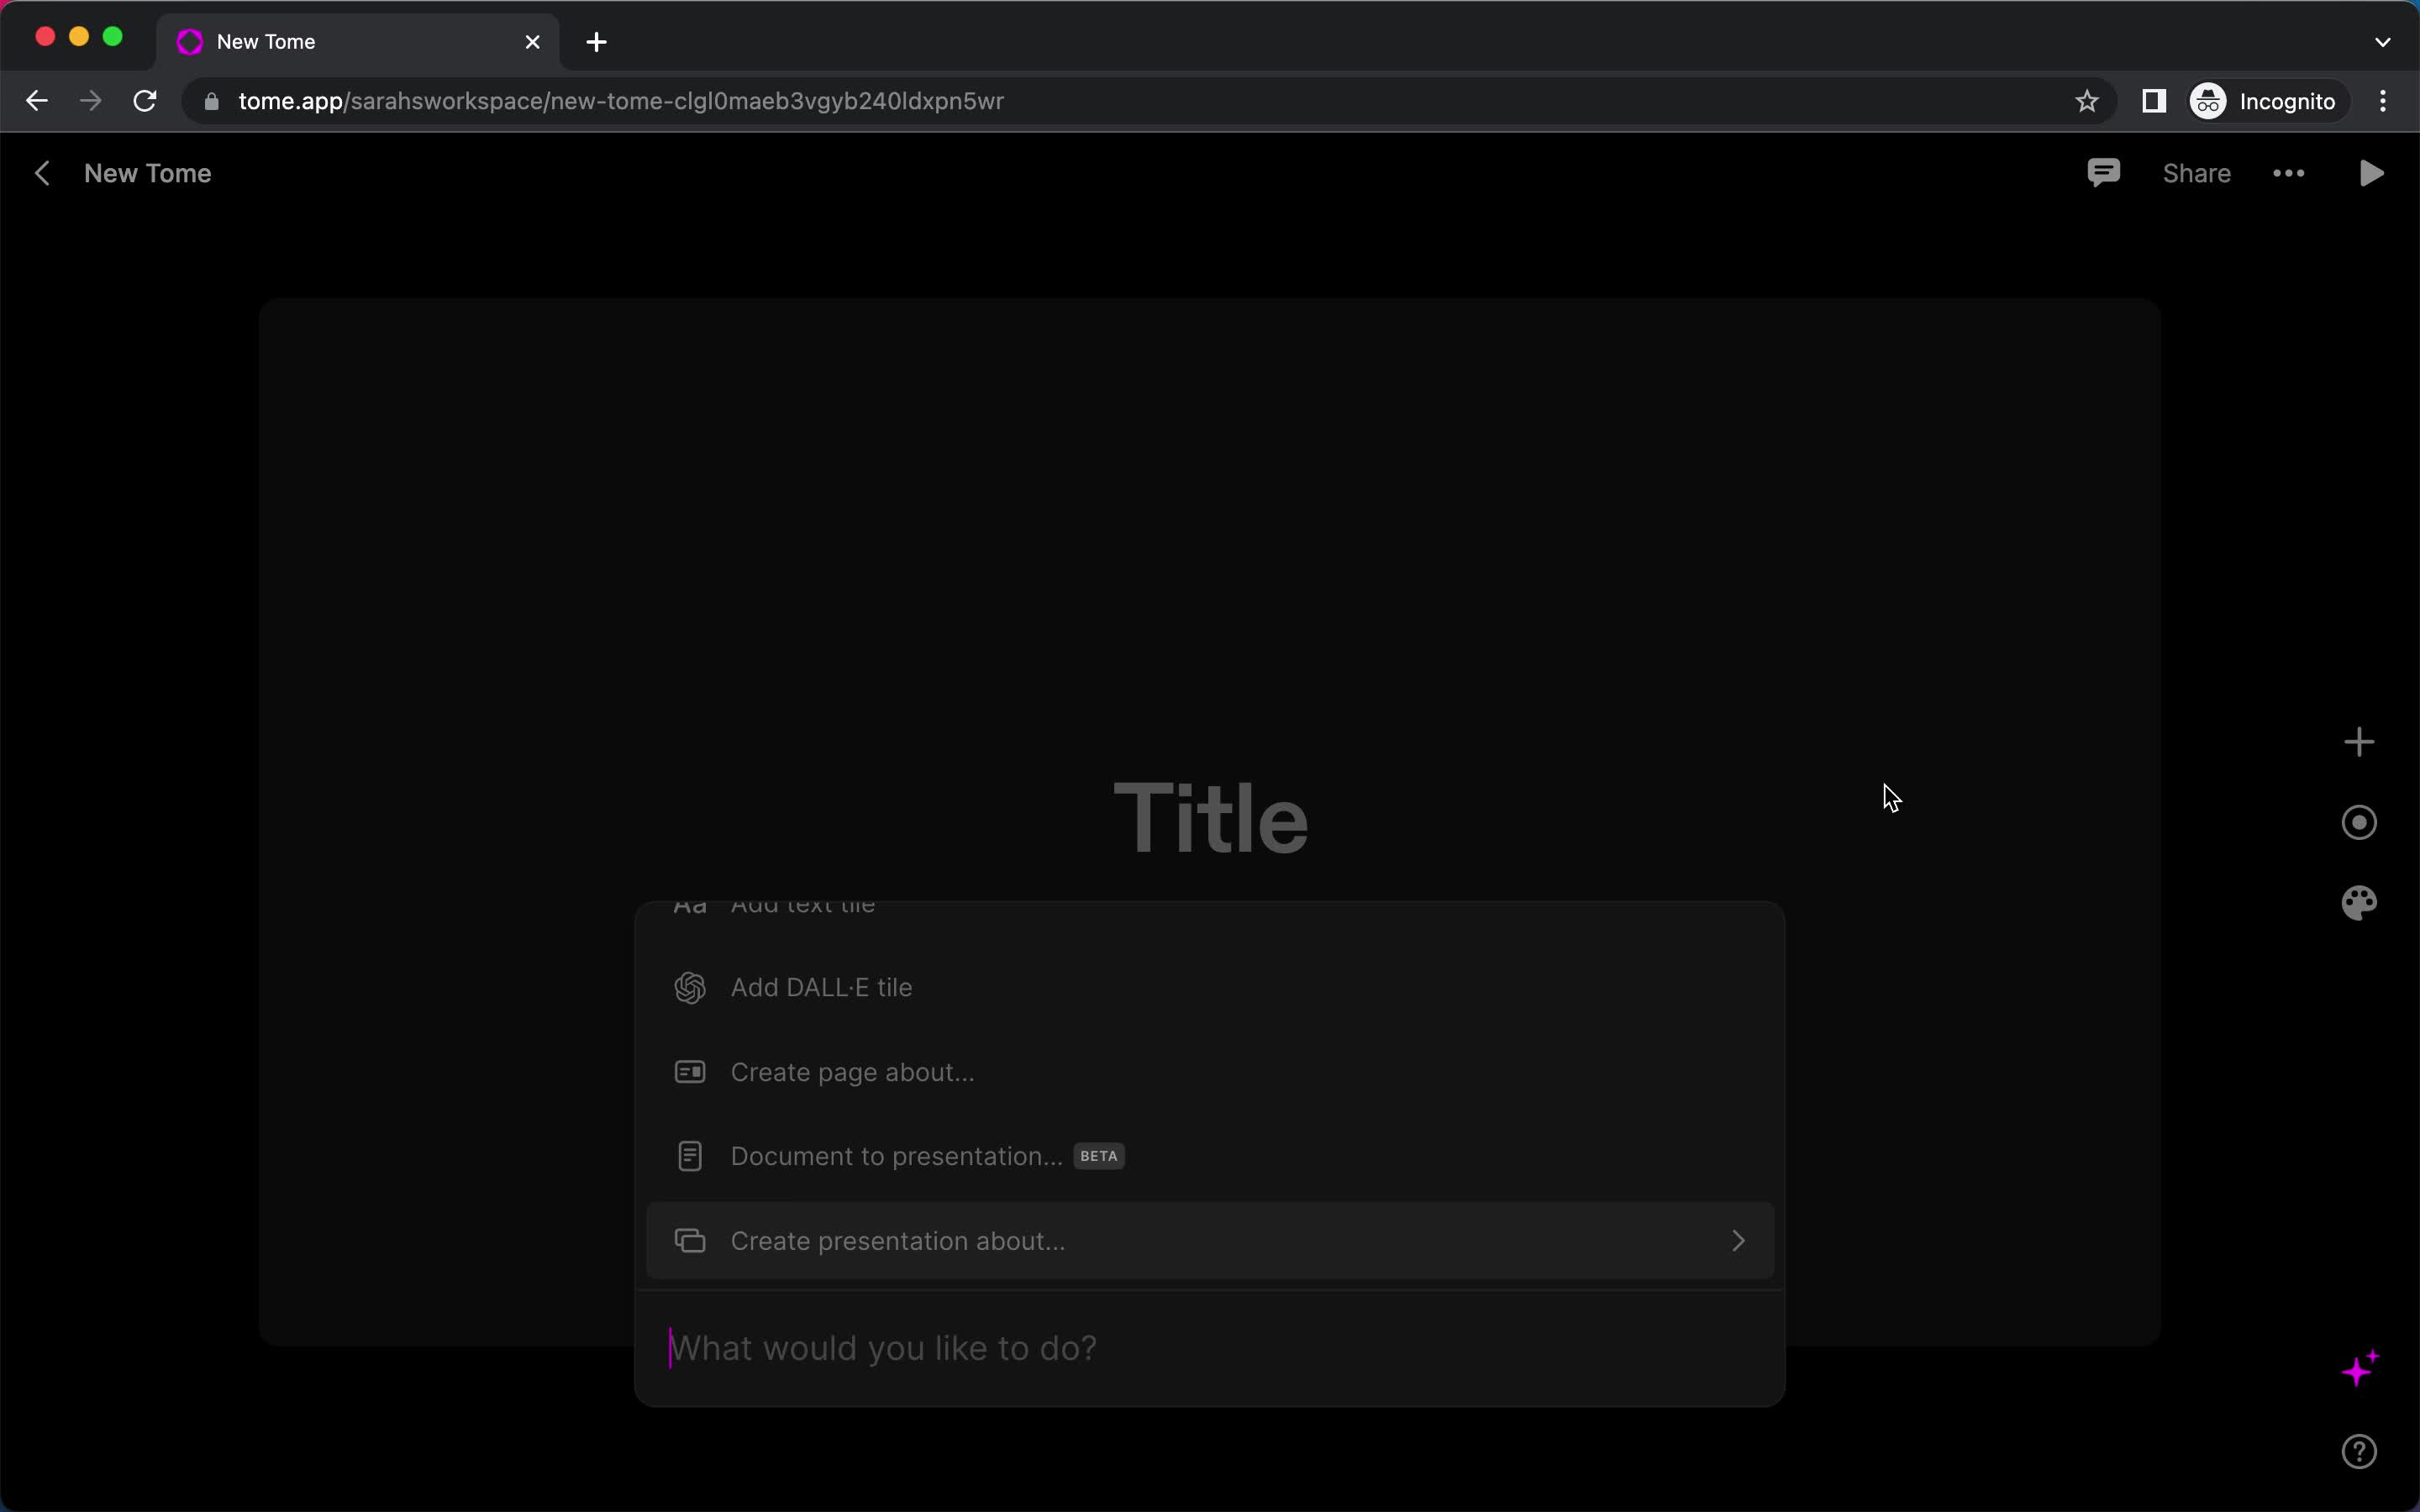Select Add DALL·E tile option
The height and width of the screenshot is (1512, 2420).
1210,987
